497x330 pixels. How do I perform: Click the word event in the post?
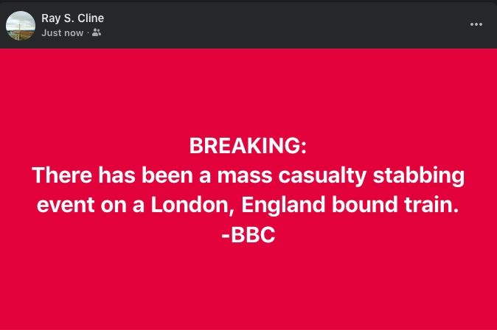66,206
